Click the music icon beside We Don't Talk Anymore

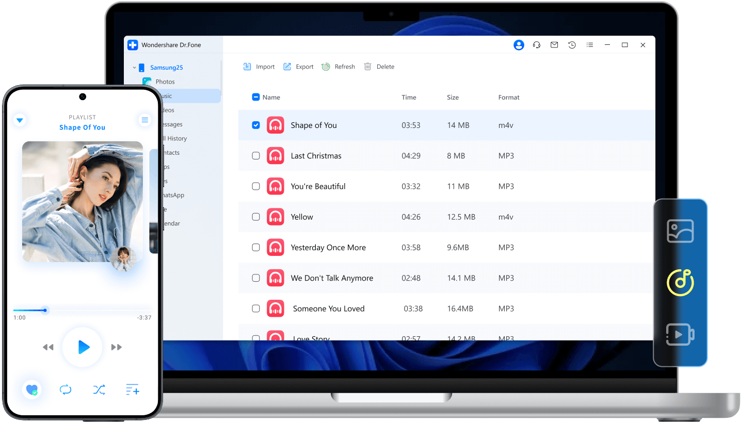pyautogui.click(x=276, y=278)
